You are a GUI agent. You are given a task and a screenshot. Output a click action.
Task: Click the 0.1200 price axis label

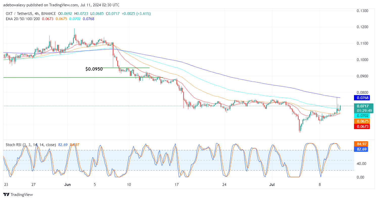point(362,27)
